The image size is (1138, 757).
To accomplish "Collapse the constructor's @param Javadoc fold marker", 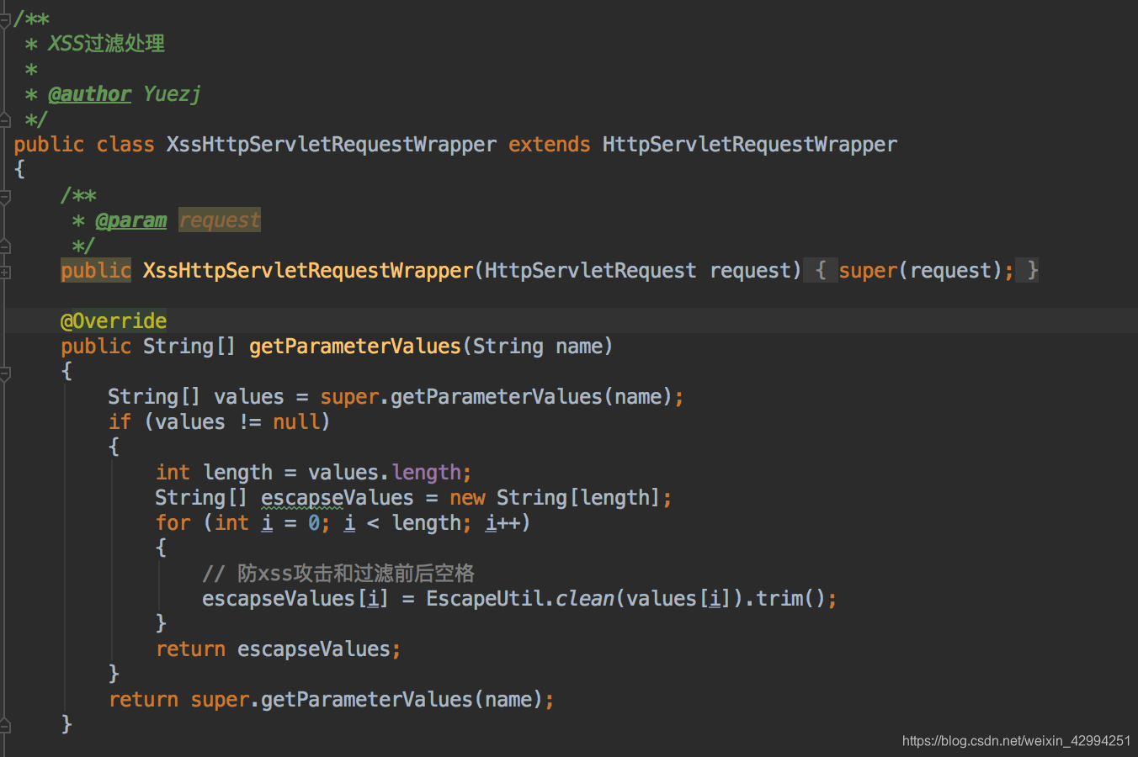I will (x=4, y=197).
